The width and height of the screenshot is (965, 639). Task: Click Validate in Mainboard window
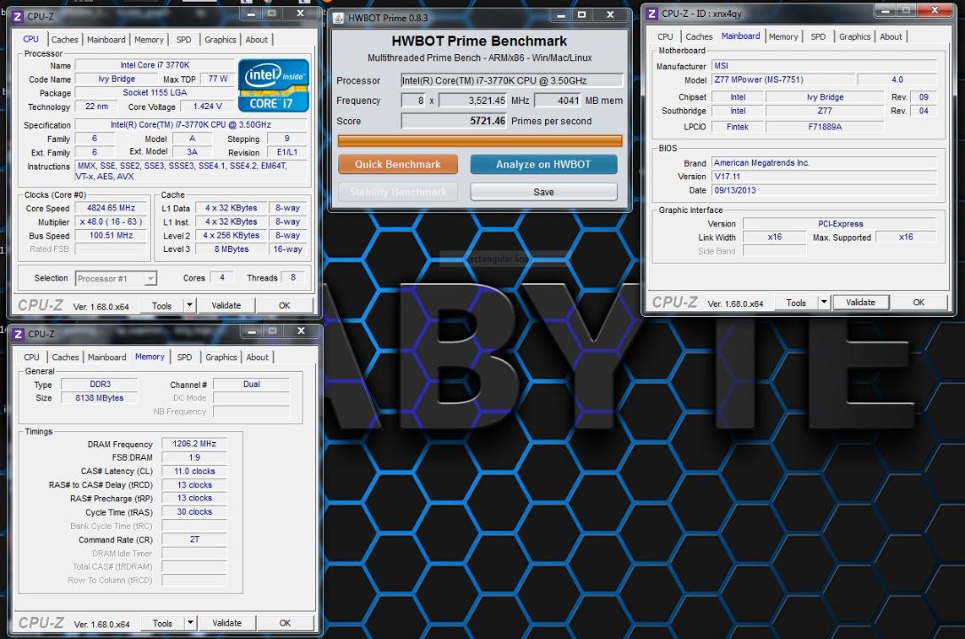tap(860, 302)
